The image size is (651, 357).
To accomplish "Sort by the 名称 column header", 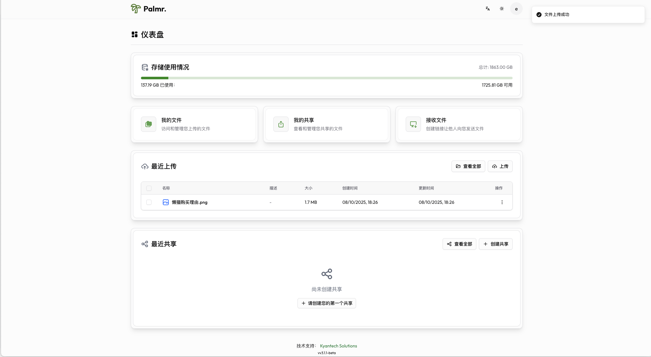I will pos(166,188).
